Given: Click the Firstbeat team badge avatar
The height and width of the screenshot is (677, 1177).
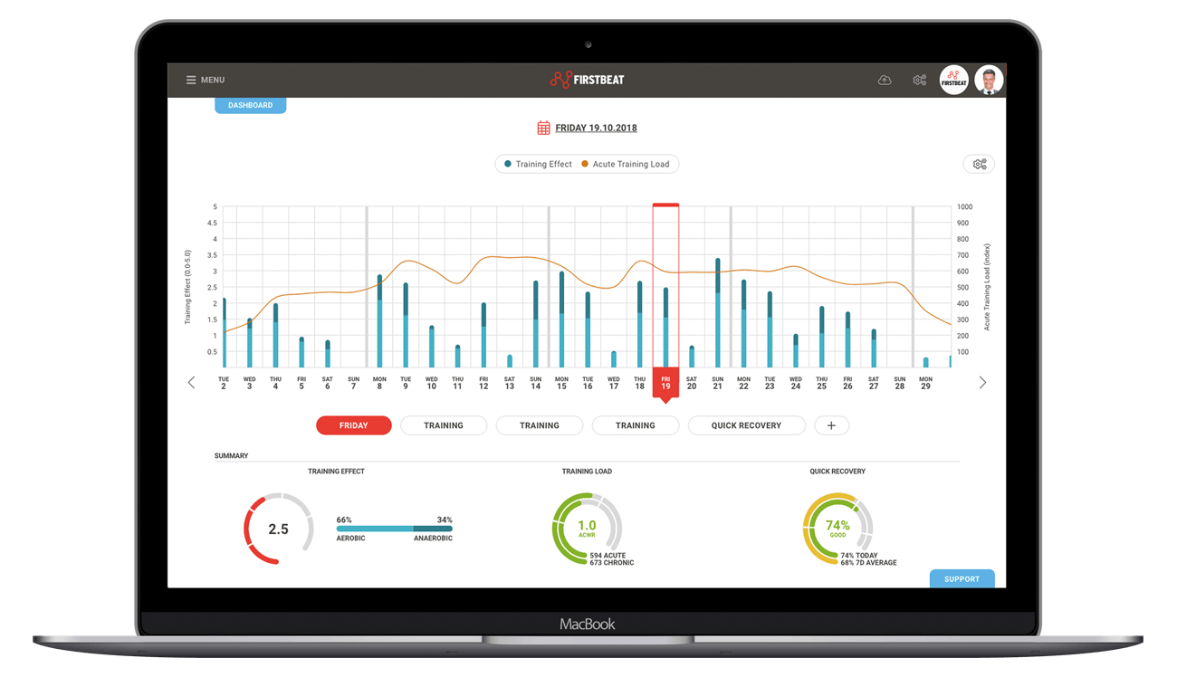Looking at the screenshot, I should [x=954, y=81].
